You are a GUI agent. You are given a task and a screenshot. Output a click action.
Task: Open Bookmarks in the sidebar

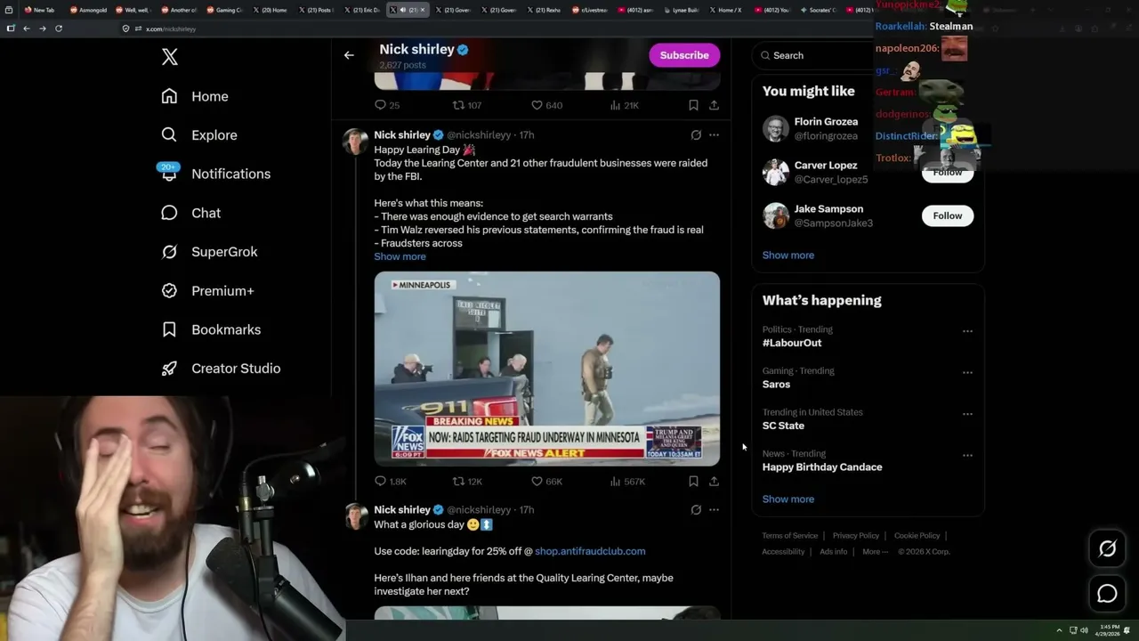pos(211,329)
